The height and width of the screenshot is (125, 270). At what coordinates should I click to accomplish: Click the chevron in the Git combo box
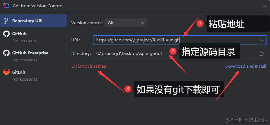(x=142, y=23)
